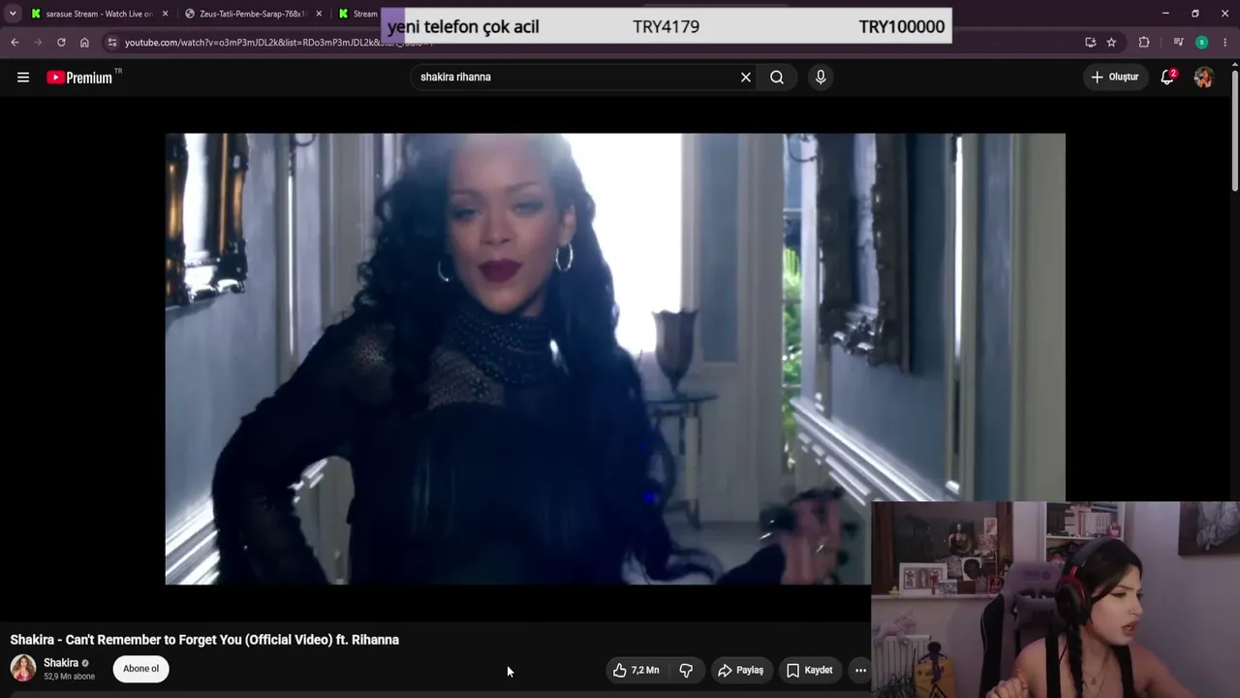The height and width of the screenshot is (698, 1240).
Task: Click the magnifier search button
Action: pos(777,78)
